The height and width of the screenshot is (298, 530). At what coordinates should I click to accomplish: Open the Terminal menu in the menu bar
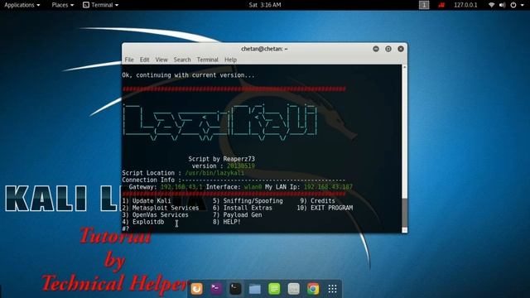click(x=208, y=60)
